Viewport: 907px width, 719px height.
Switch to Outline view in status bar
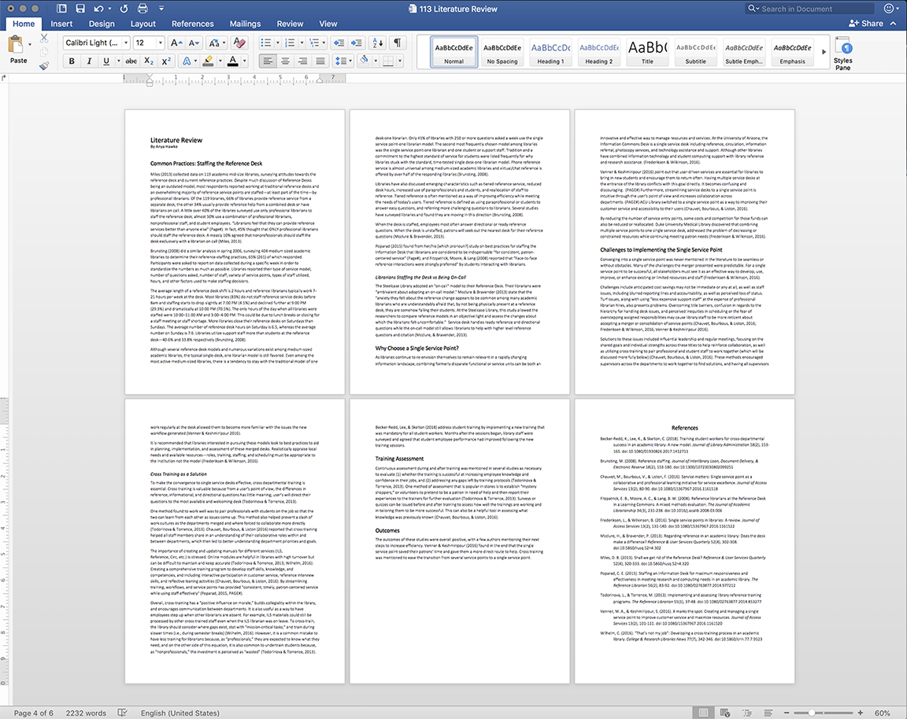[746, 713]
